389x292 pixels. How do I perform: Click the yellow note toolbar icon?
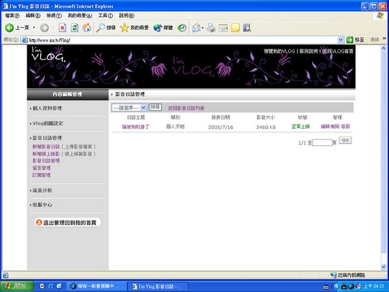click(235, 27)
